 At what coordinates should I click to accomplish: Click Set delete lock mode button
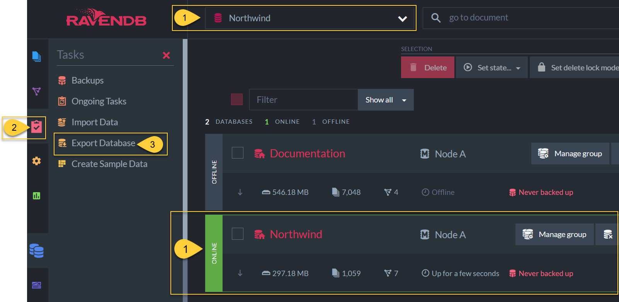pyautogui.click(x=575, y=68)
